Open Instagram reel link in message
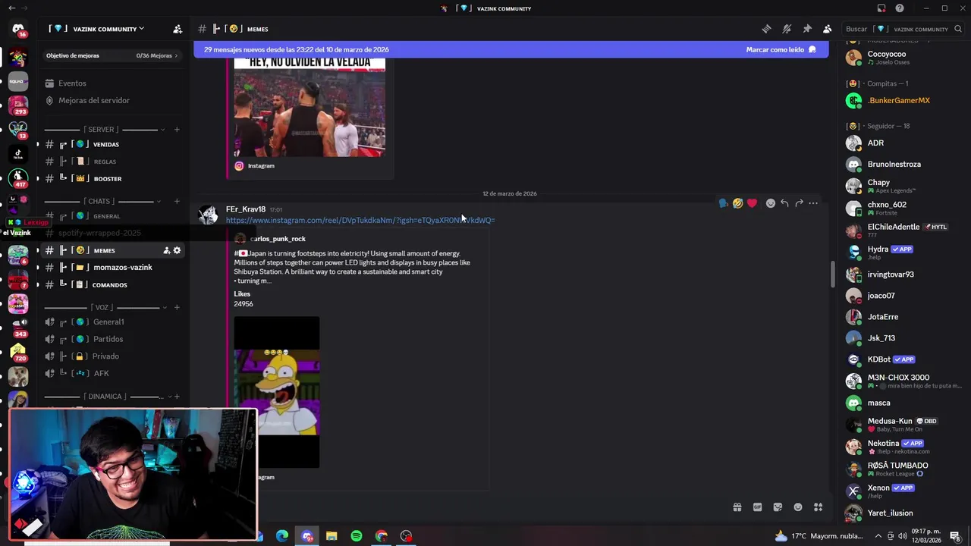The height and width of the screenshot is (546, 971). (x=360, y=220)
